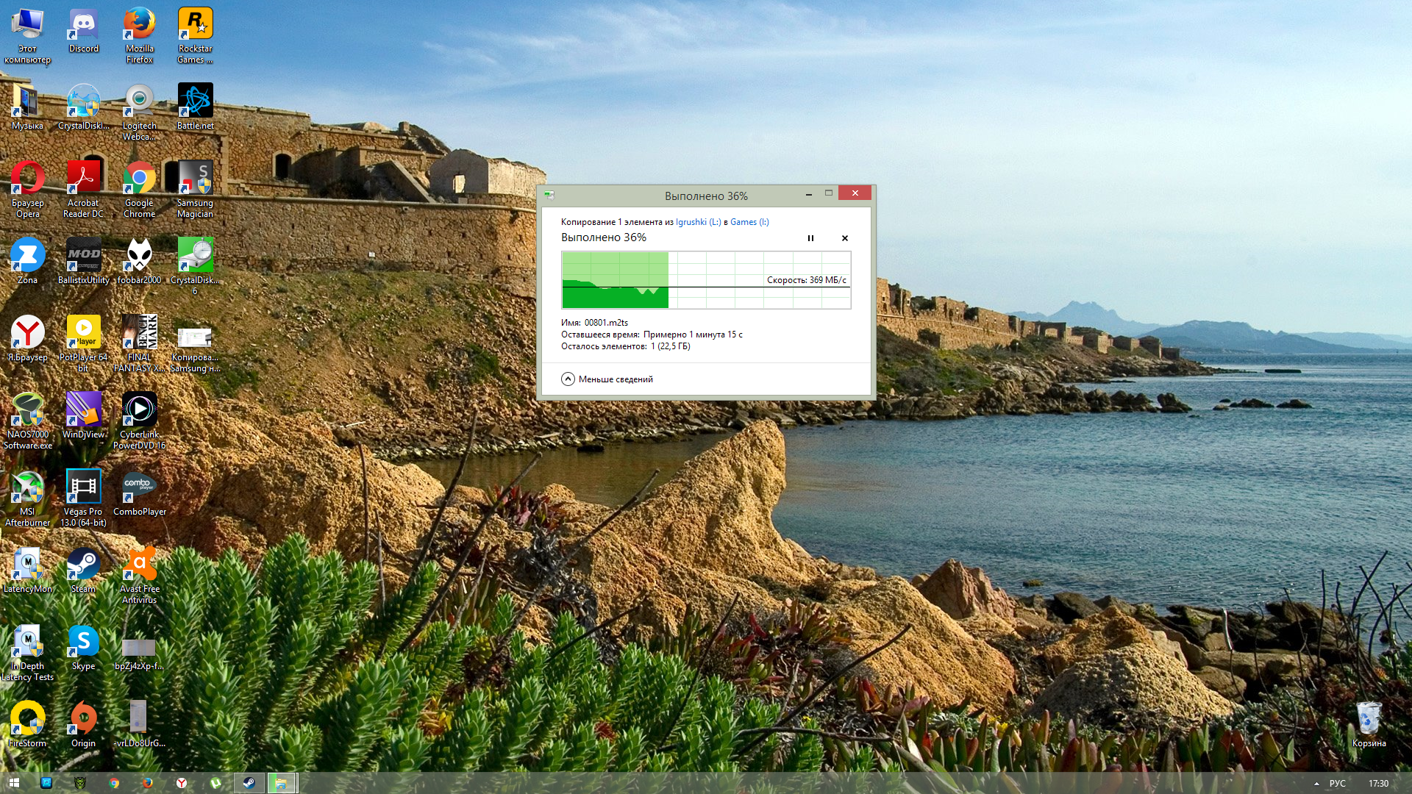Switch input language via РУС indicator
The width and height of the screenshot is (1412, 794).
[1337, 784]
